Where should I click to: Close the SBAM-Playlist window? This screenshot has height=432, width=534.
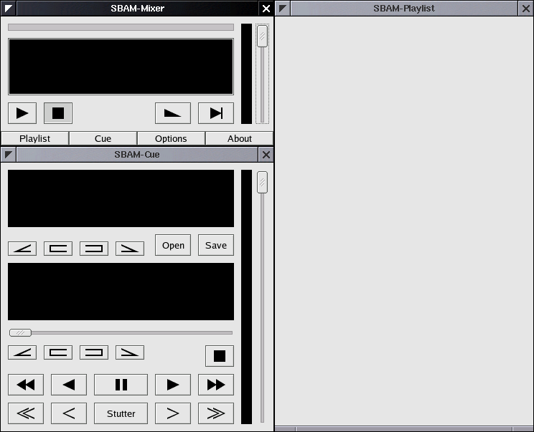tap(525, 9)
